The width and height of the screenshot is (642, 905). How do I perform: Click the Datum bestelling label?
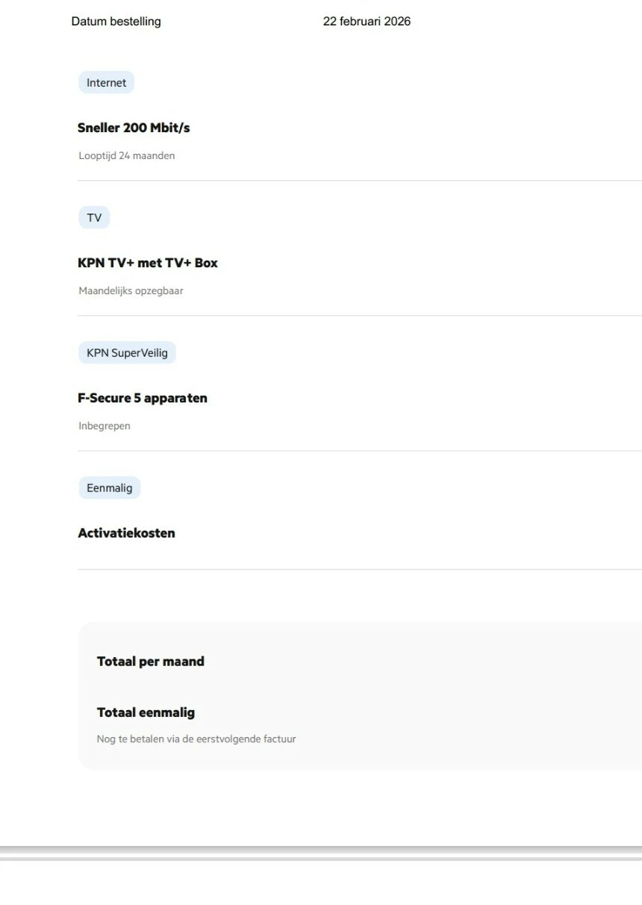116,22
